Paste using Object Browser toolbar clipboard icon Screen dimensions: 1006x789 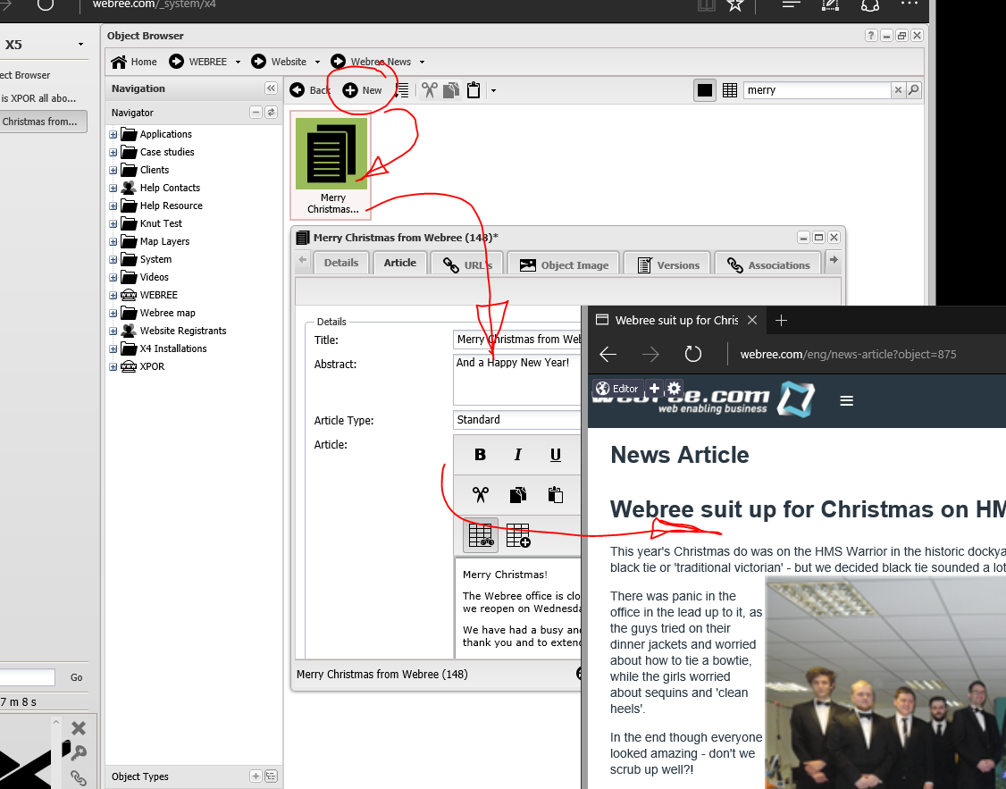[474, 90]
